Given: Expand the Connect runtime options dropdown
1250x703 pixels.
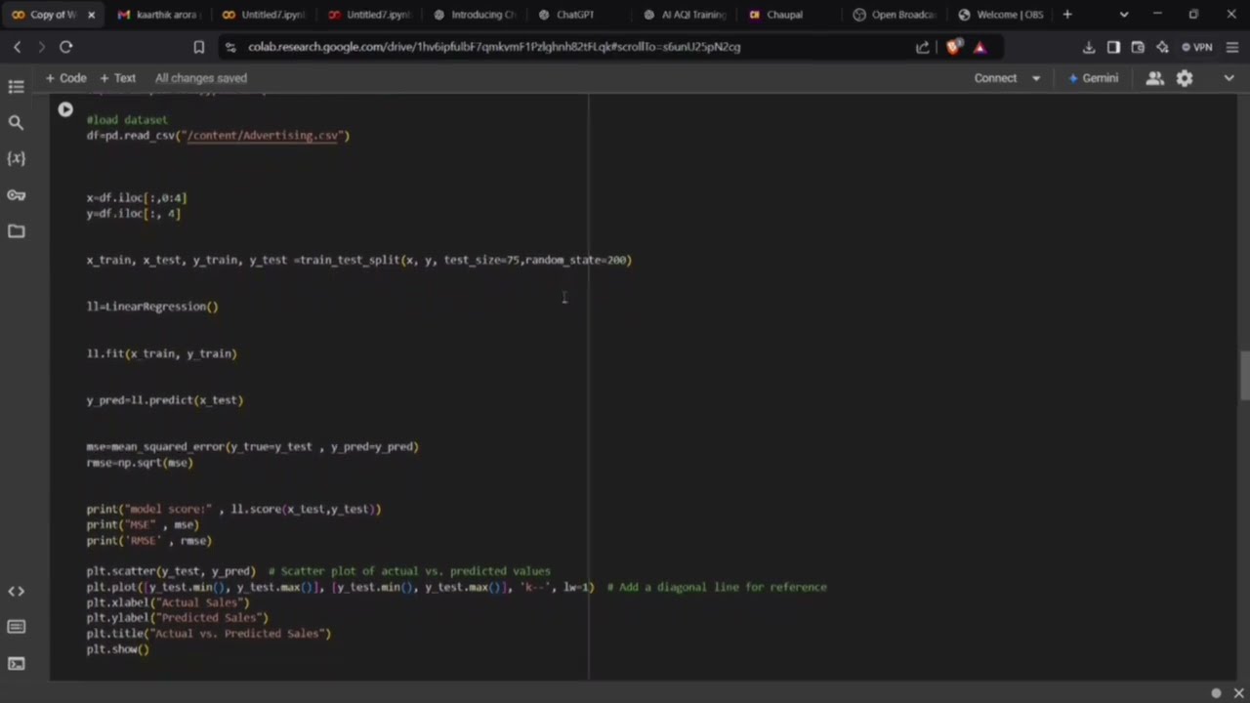Looking at the screenshot, I should pos(1036,78).
